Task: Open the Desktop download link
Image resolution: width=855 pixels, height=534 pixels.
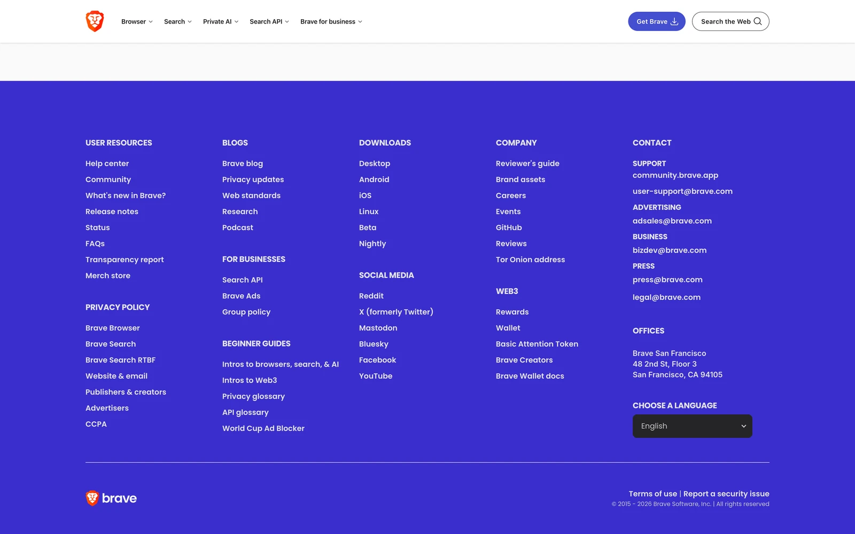Action: tap(375, 163)
